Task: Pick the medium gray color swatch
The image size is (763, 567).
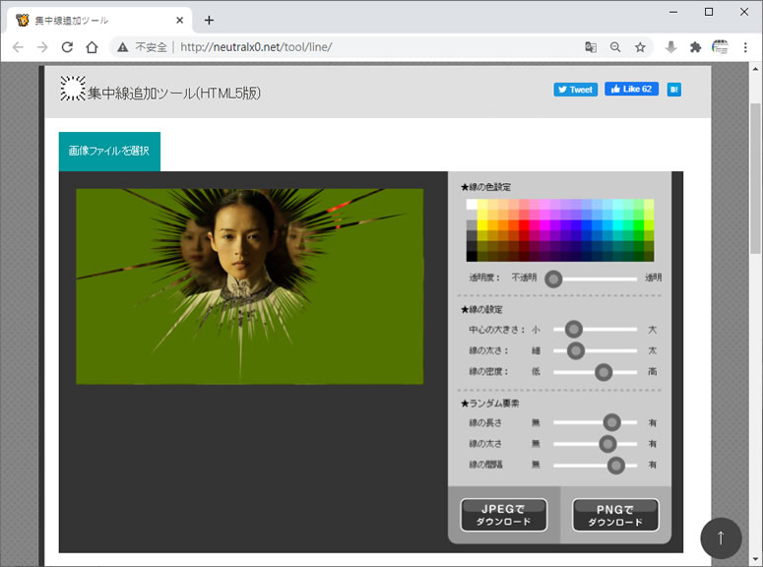Action: pyautogui.click(x=472, y=225)
